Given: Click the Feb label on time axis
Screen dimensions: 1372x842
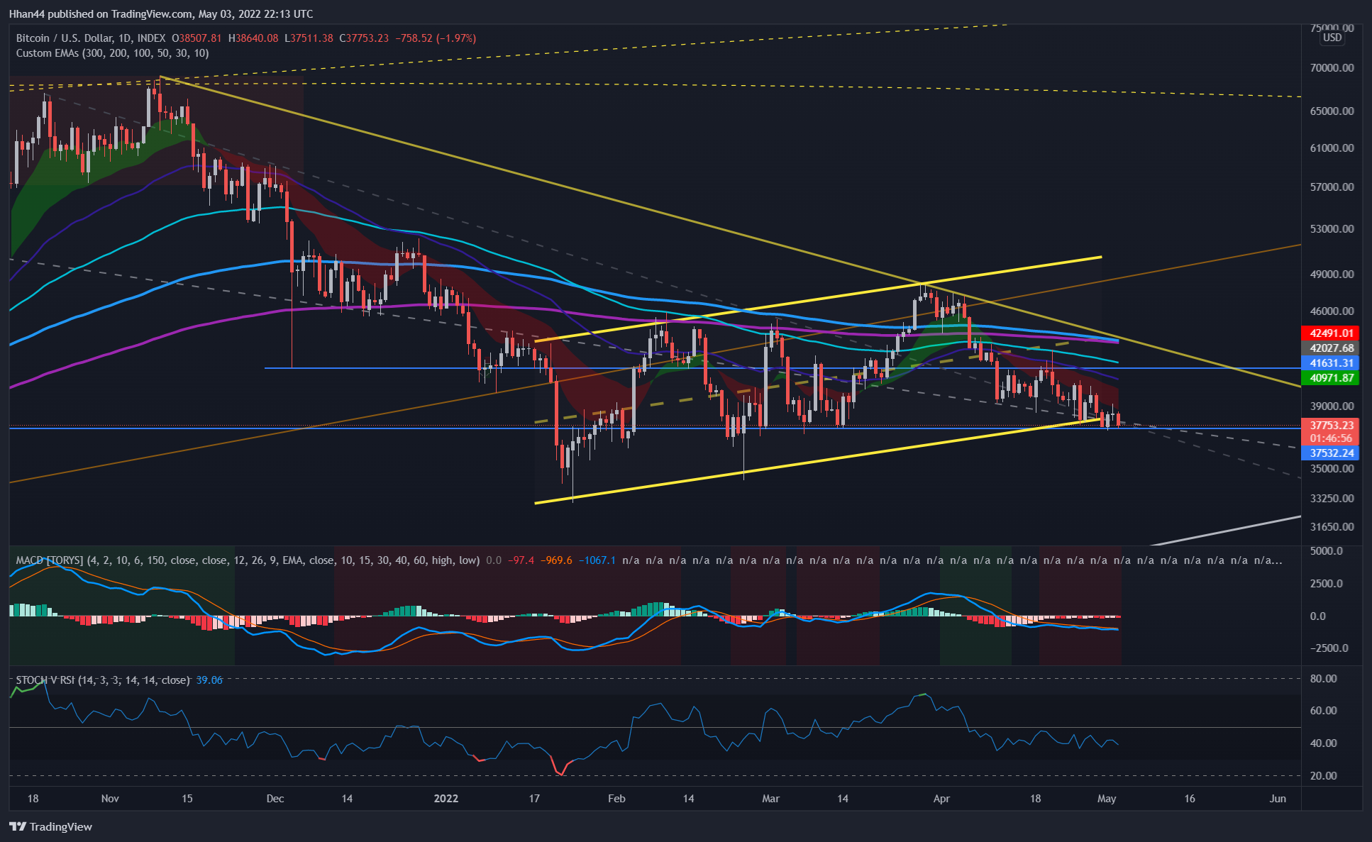Looking at the screenshot, I should click(616, 799).
